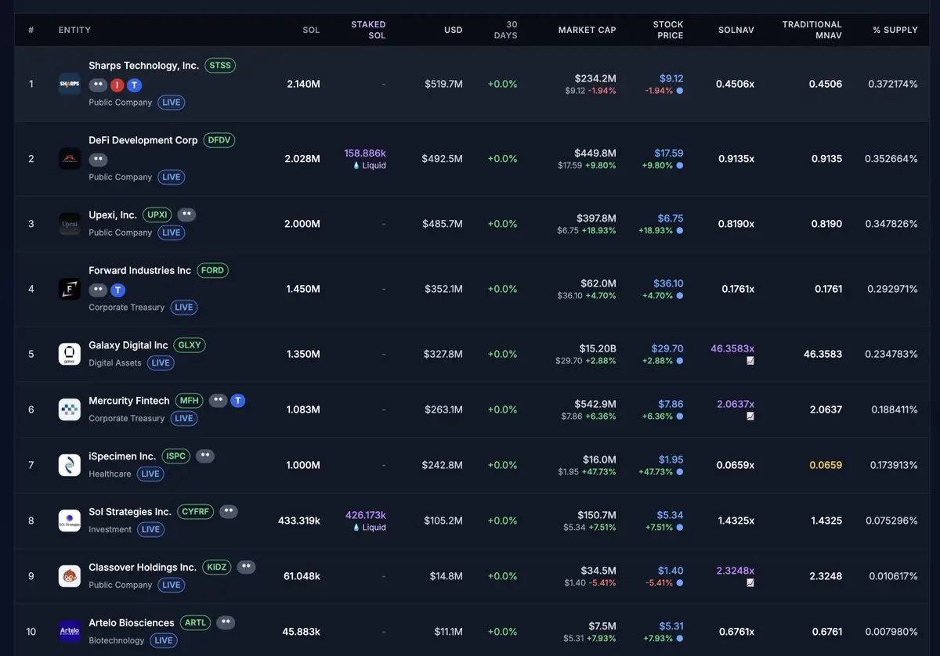The width and height of the screenshot is (940, 656).
Task: Click the gray dots badge beside KIDZ ticker
Action: [x=246, y=567]
